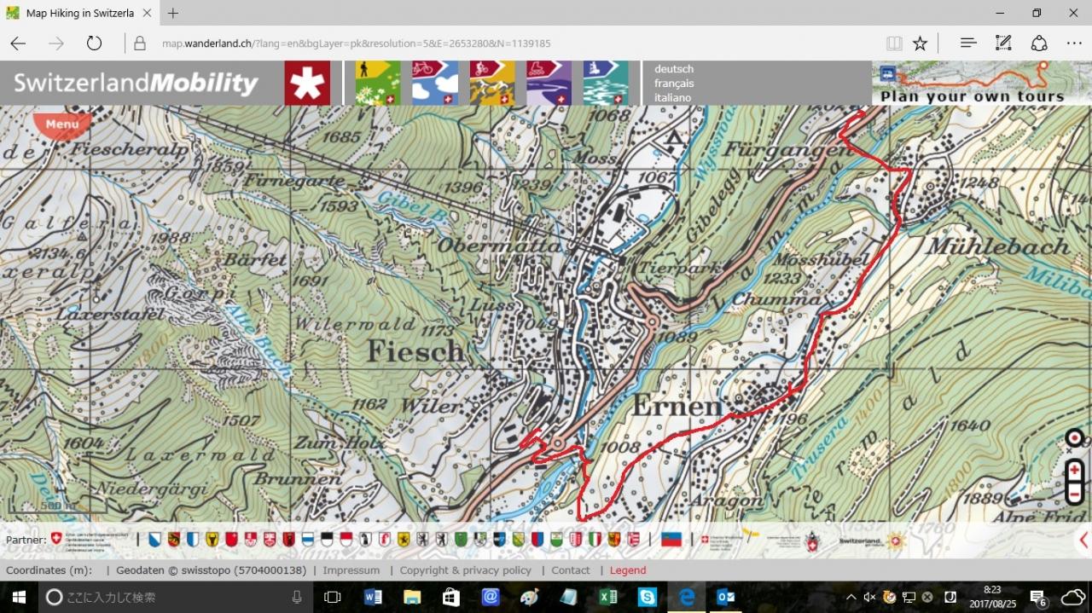The width and height of the screenshot is (1092, 613).
Task: Open the Impressum link
Action: (x=351, y=570)
